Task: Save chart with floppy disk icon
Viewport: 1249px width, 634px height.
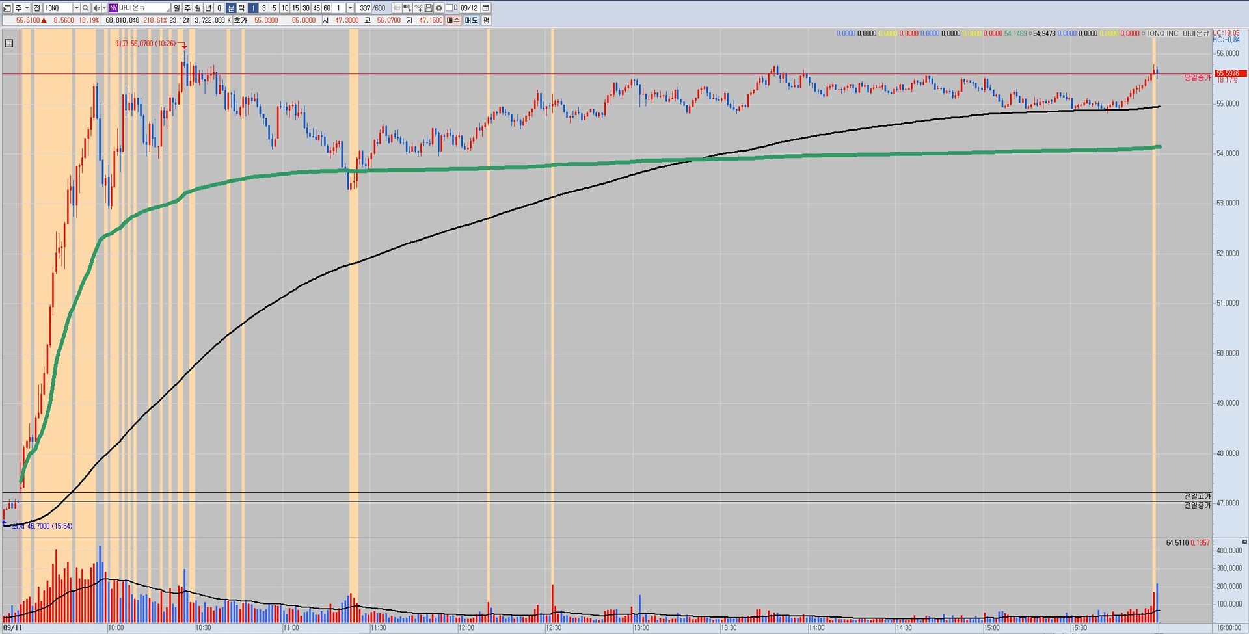Action: [429, 8]
